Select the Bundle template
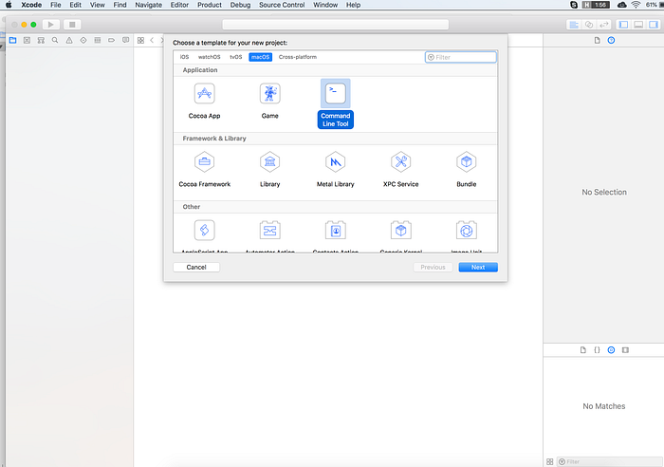The width and height of the screenshot is (664, 467). pos(467,170)
